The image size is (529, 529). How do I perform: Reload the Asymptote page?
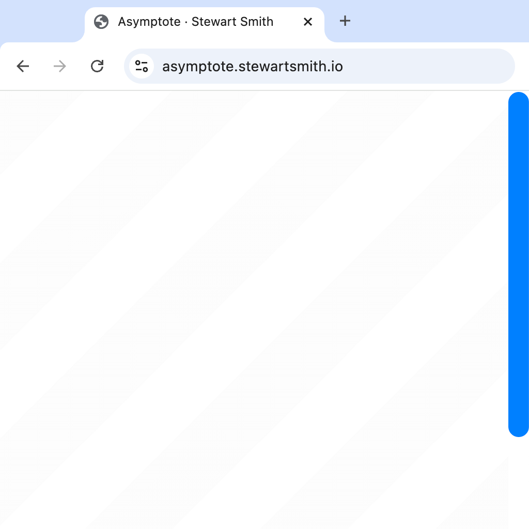[97, 66]
